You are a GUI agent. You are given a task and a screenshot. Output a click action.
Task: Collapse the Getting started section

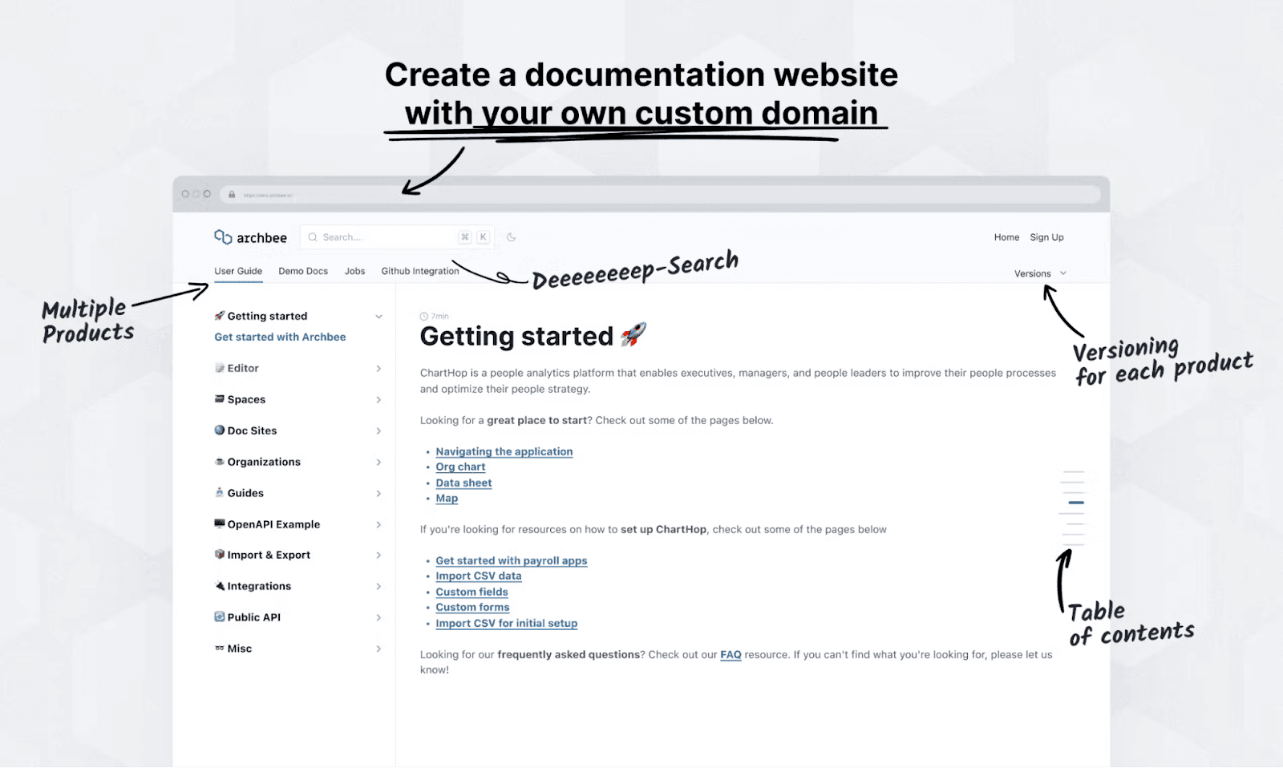pyautogui.click(x=378, y=316)
